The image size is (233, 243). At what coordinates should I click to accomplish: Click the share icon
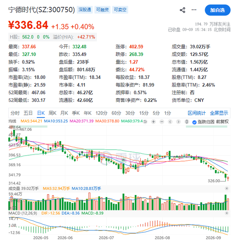[182, 10]
